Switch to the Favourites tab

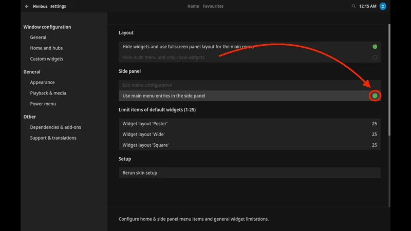(213, 6)
